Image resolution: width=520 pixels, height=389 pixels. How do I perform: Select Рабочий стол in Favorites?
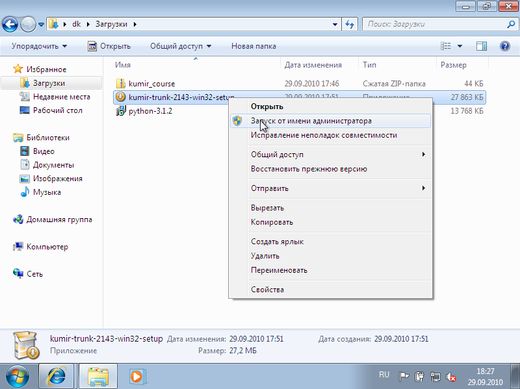pyautogui.click(x=57, y=110)
